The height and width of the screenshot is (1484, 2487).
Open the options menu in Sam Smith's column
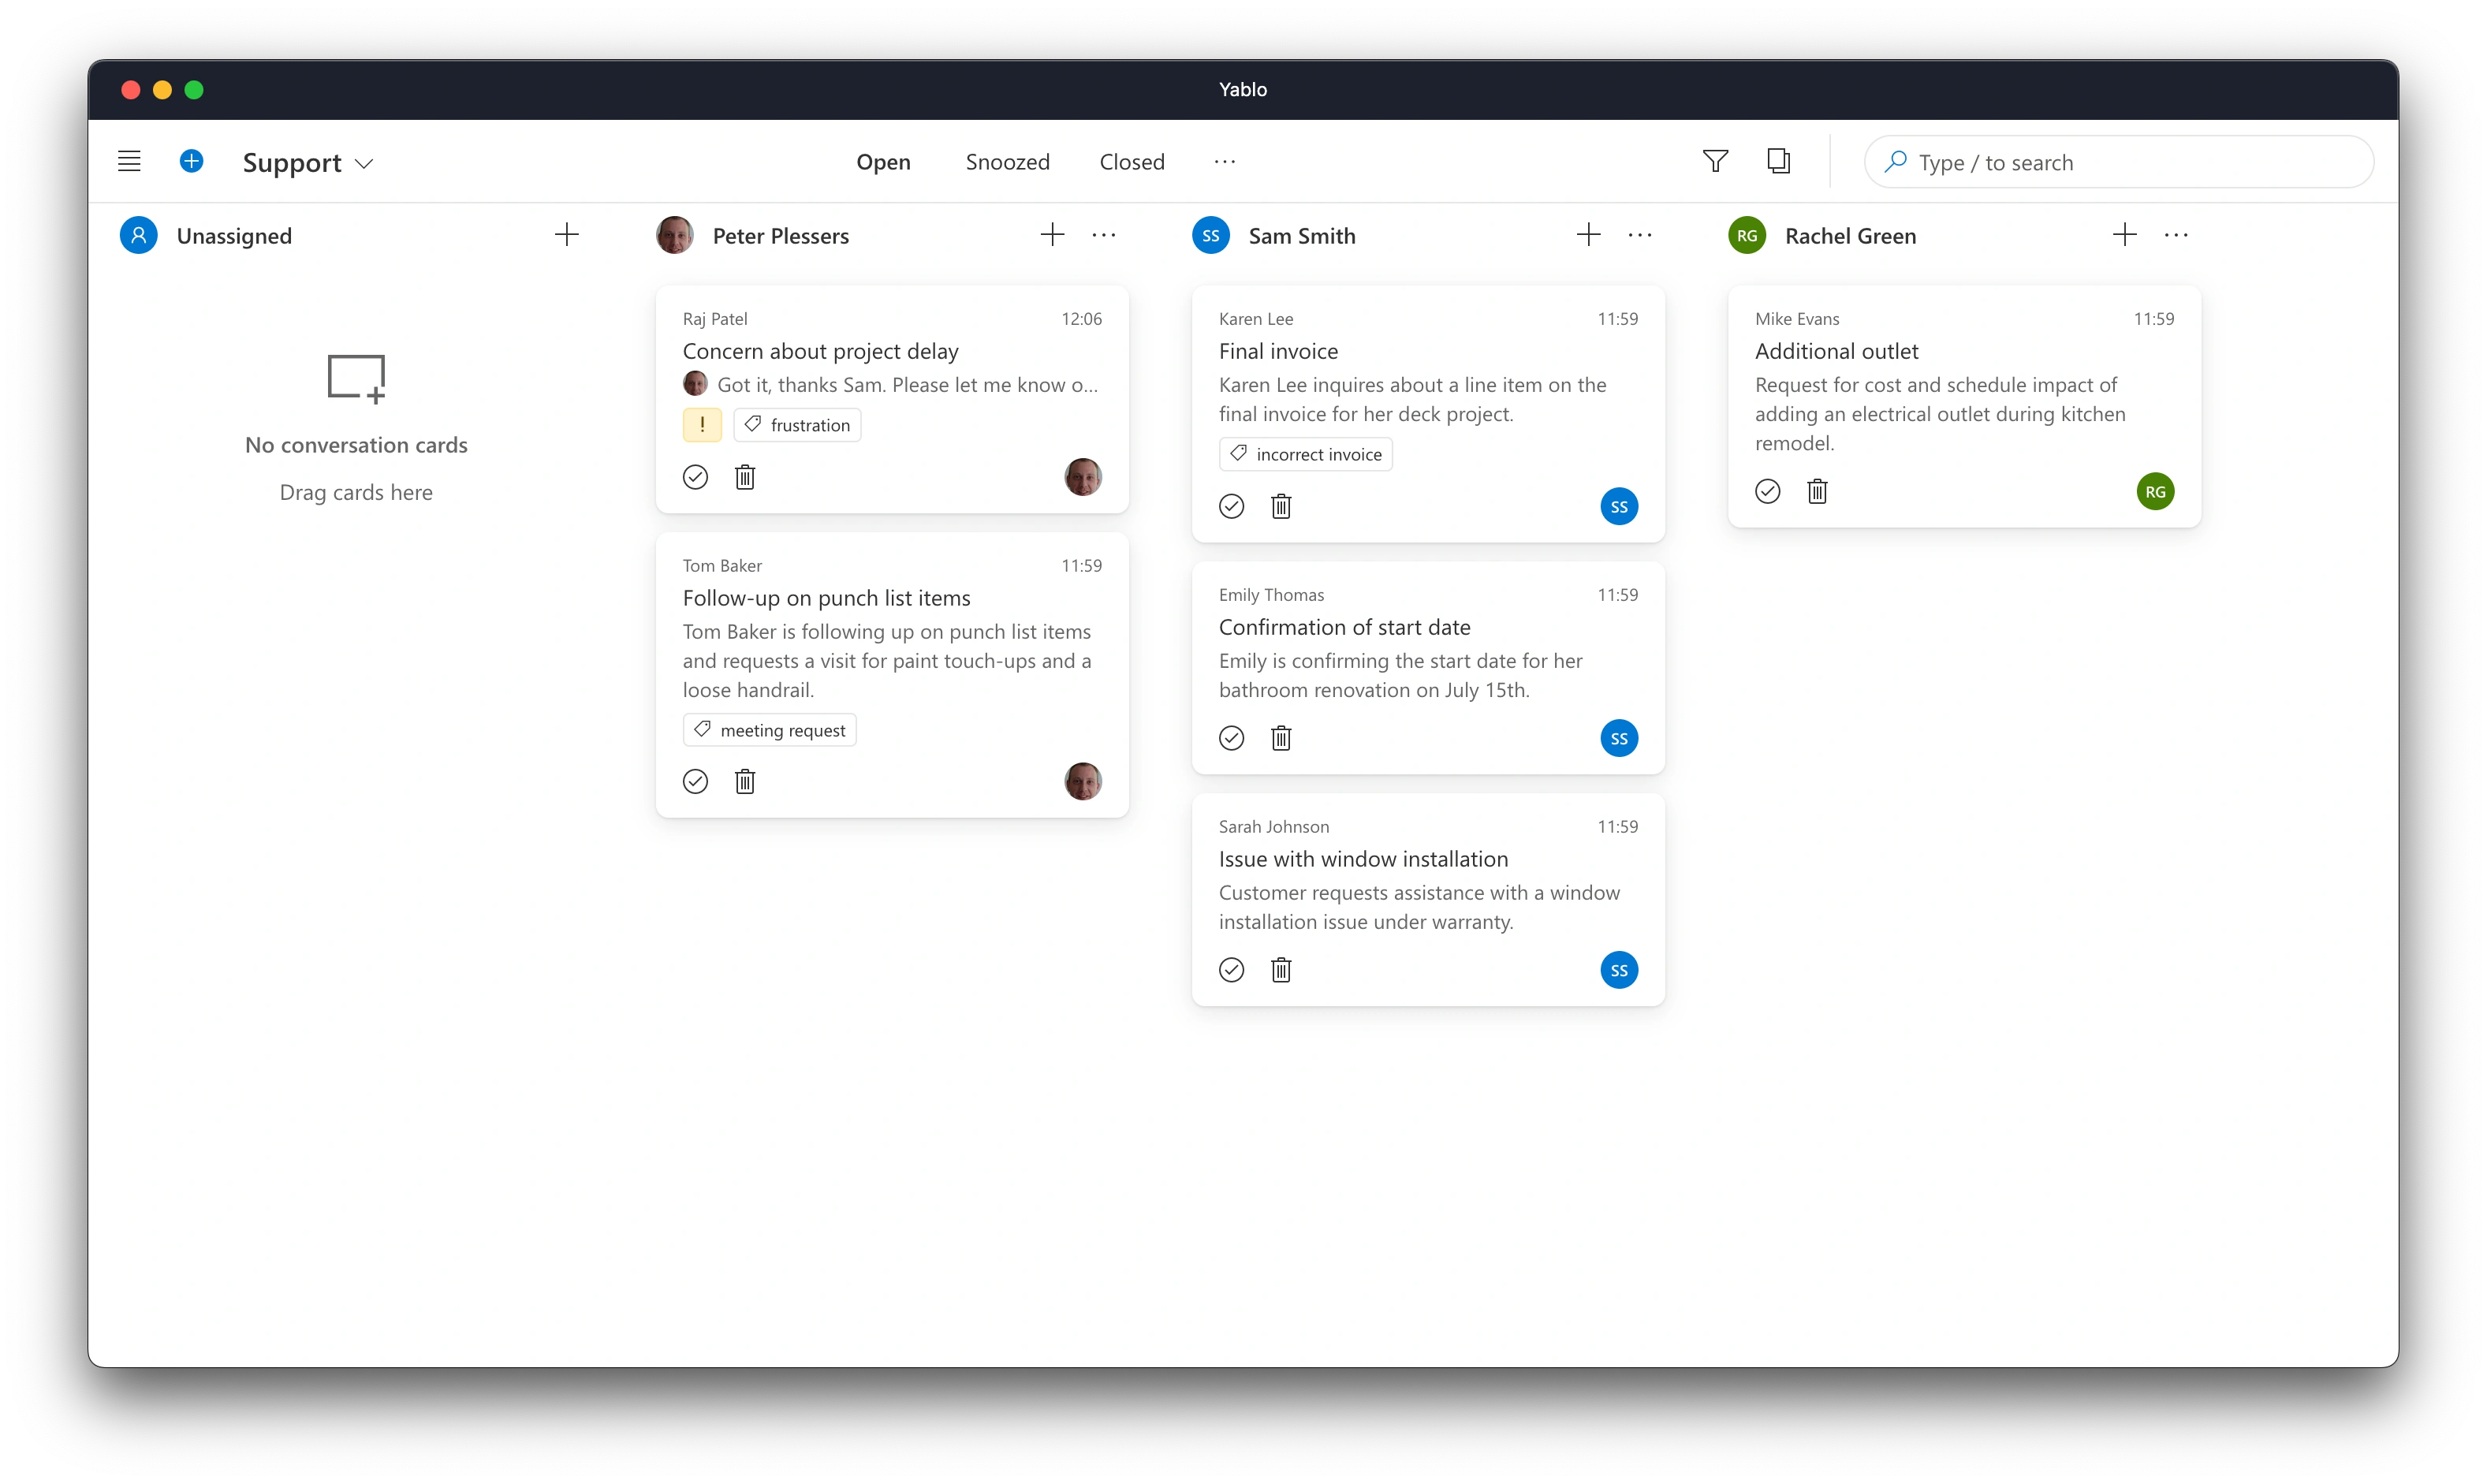pos(1639,234)
